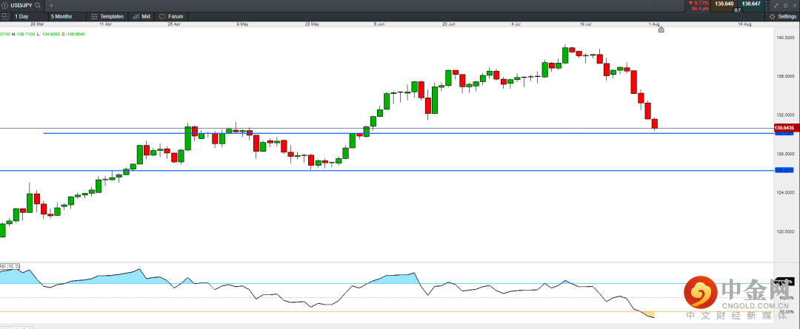The width and height of the screenshot is (800, 329).
Task: Open the chart layout grid icon
Action: [5, 16]
